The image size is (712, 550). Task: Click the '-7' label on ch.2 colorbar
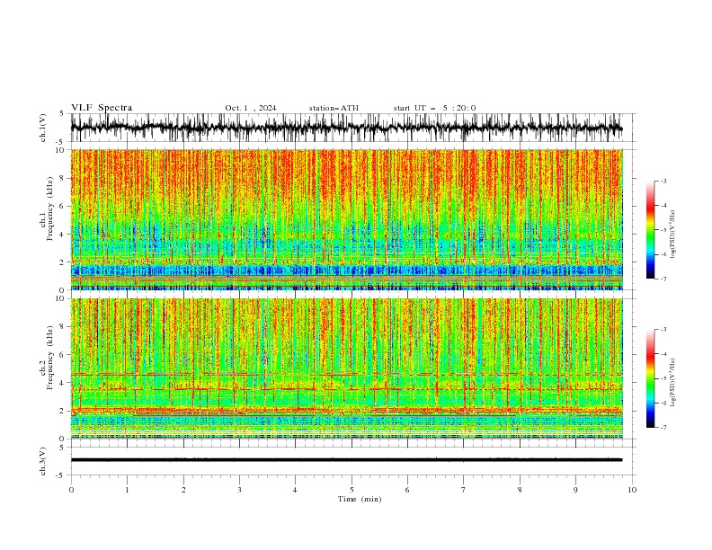tap(663, 428)
